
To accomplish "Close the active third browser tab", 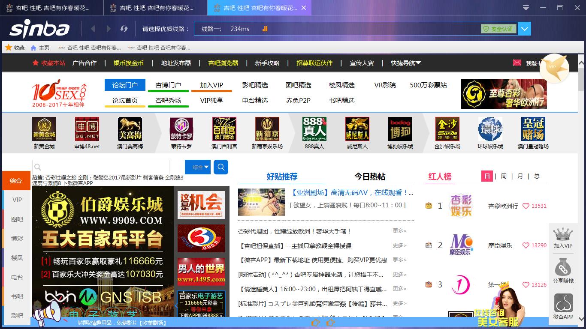I will (304, 8).
